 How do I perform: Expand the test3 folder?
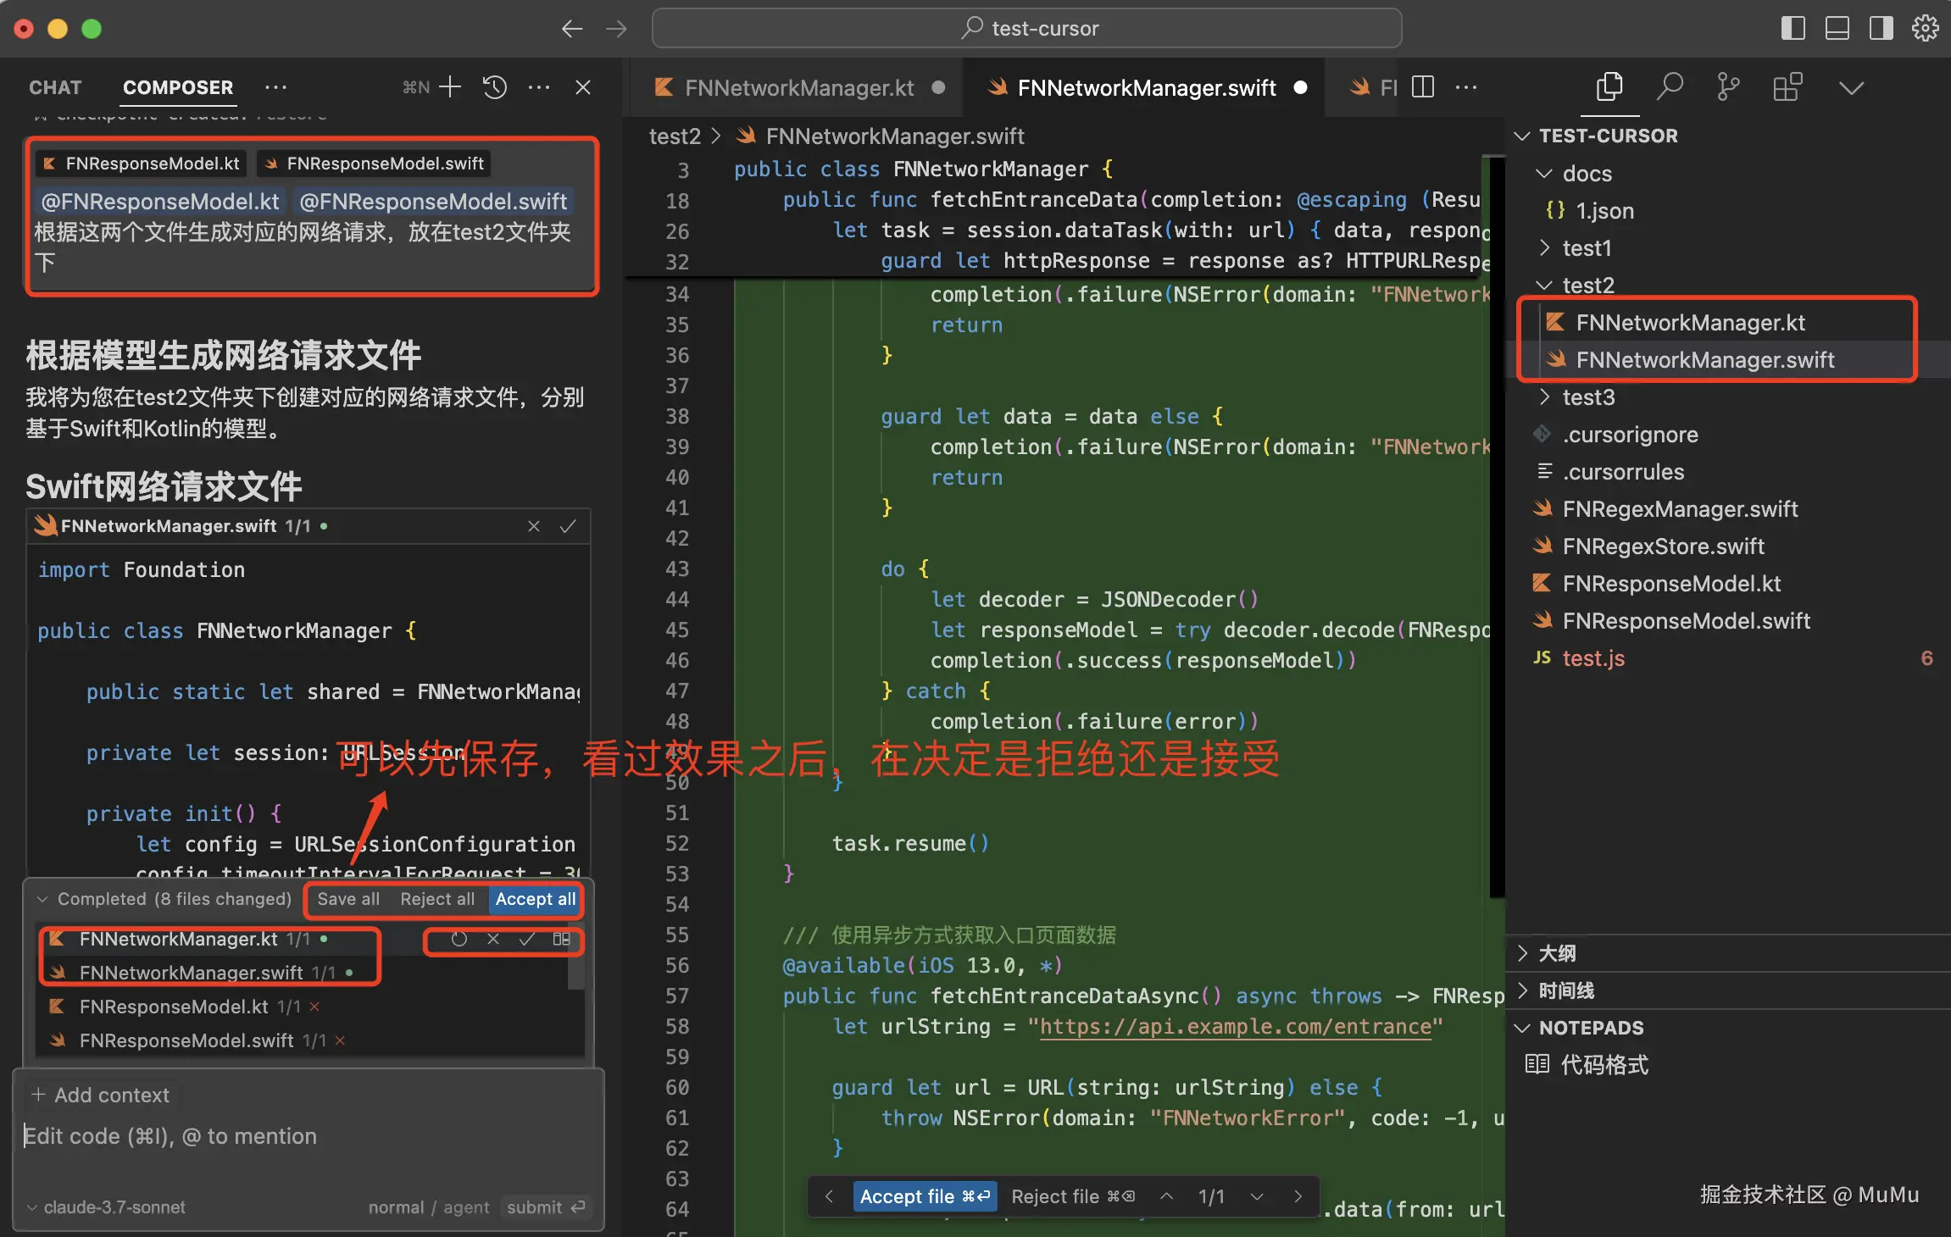[x=1587, y=397]
